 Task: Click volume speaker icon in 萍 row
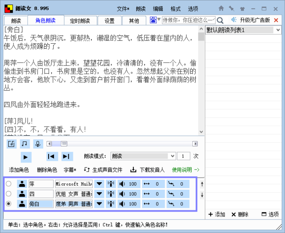[122, 184]
